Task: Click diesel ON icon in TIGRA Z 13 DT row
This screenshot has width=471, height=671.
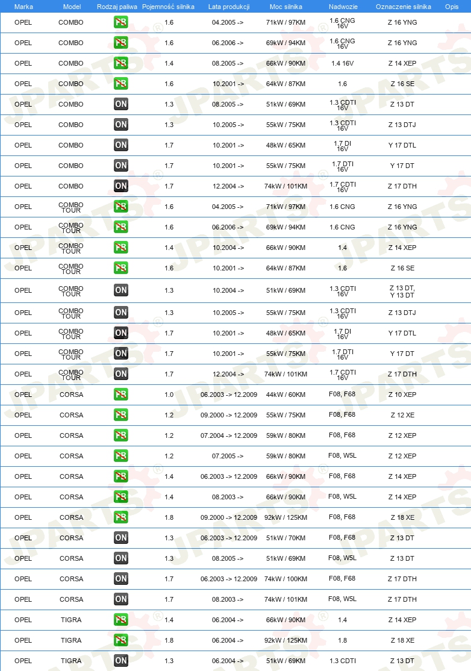Action: 121,661
